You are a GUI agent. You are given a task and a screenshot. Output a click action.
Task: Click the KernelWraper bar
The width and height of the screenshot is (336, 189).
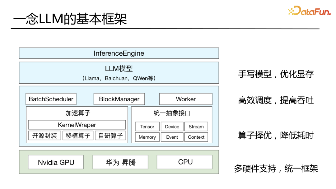coord(77,125)
